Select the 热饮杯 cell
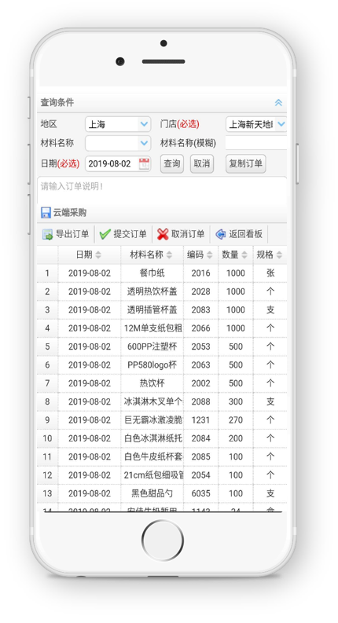Image resolution: width=338 pixels, height=623 pixels. click(x=152, y=383)
